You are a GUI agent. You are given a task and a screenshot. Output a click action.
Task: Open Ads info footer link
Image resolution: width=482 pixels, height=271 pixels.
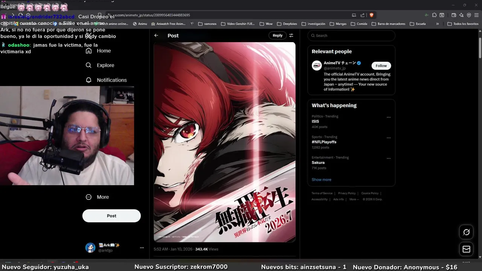(x=339, y=199)
